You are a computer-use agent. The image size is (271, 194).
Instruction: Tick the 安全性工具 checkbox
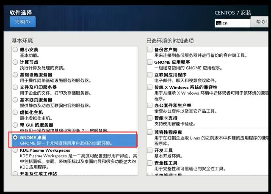pyautogui.click(x=149, y=163)
